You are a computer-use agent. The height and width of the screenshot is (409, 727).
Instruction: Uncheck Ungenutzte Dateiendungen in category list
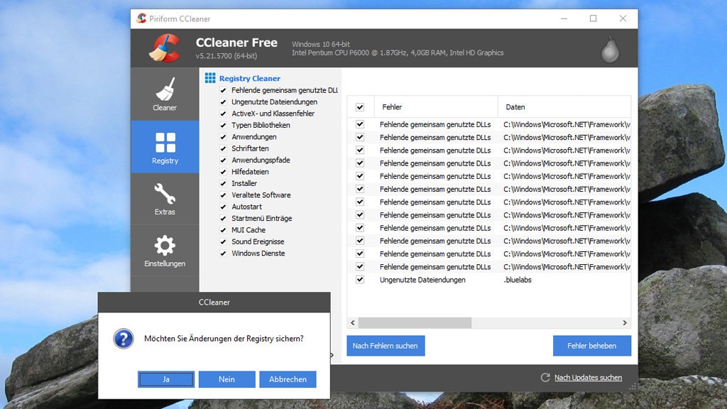(x=223, y=102)
